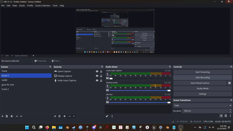Show hidden system tray icons chevron

195,127
